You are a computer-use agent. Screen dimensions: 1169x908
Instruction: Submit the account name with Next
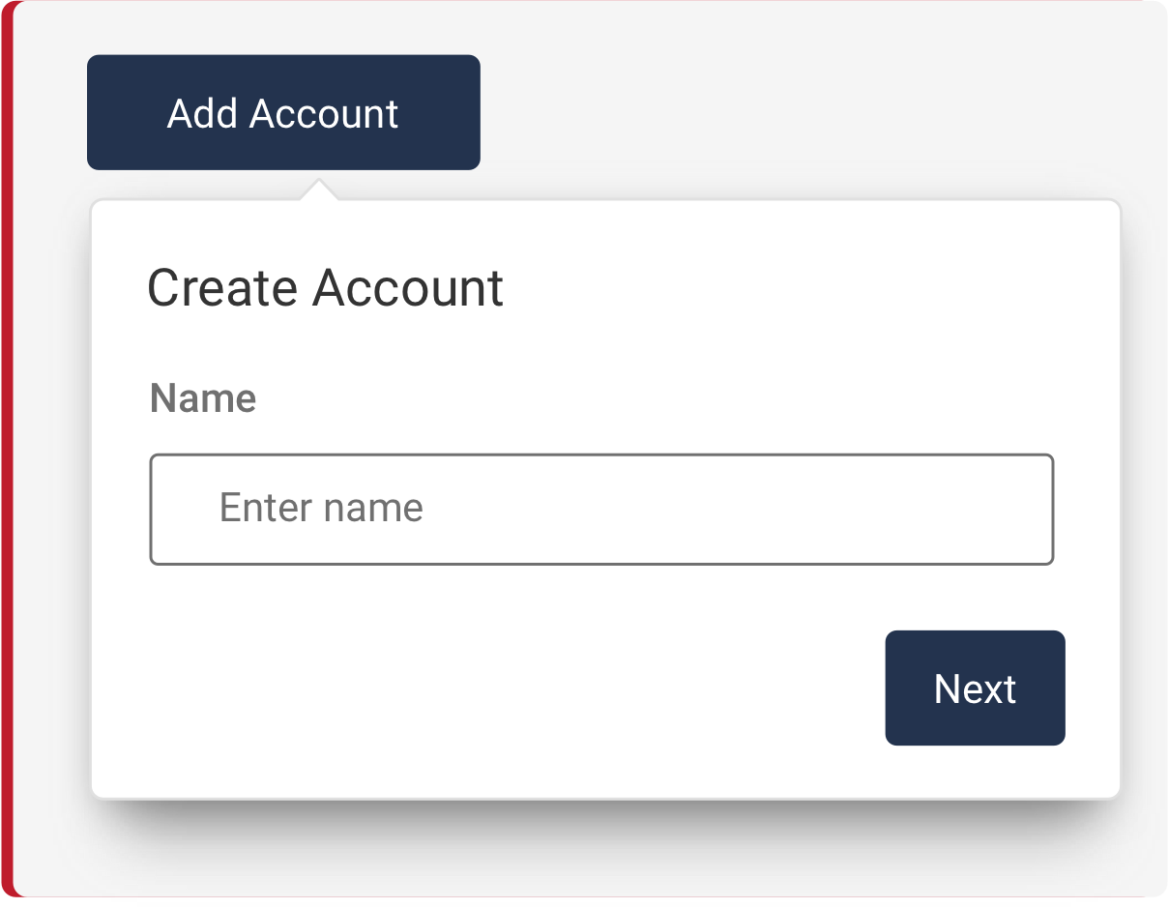pos(975,688)
